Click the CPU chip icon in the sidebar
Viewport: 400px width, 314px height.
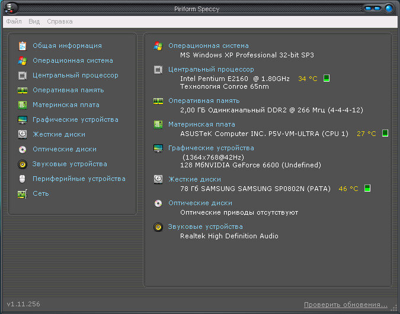23,75
